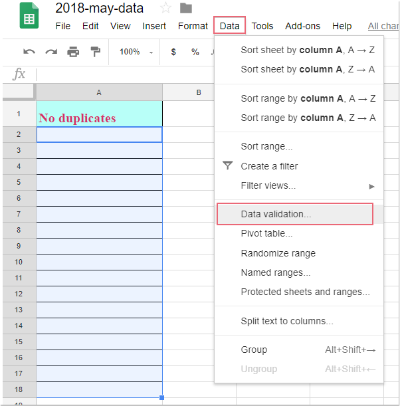Open the View menu
This screenshot has height=406, width=400.
pyautogui.click(x=120, y=26)
